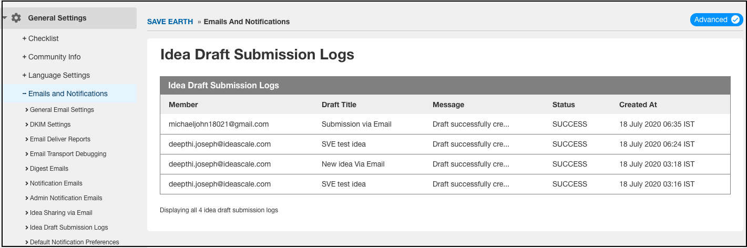
Task: Open Admin Notification Emails
Action: point(64,198)
